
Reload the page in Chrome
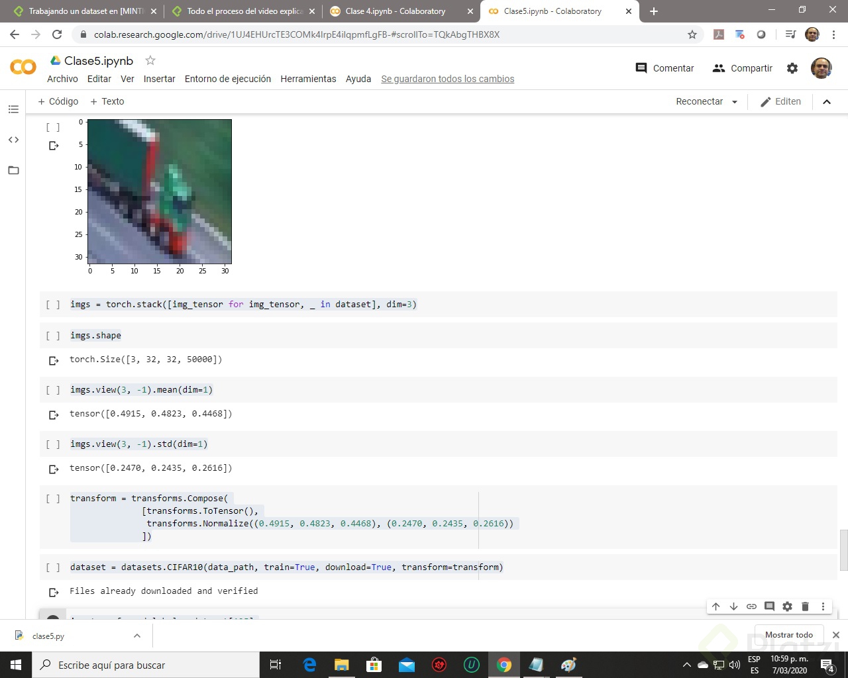(57, 34)
